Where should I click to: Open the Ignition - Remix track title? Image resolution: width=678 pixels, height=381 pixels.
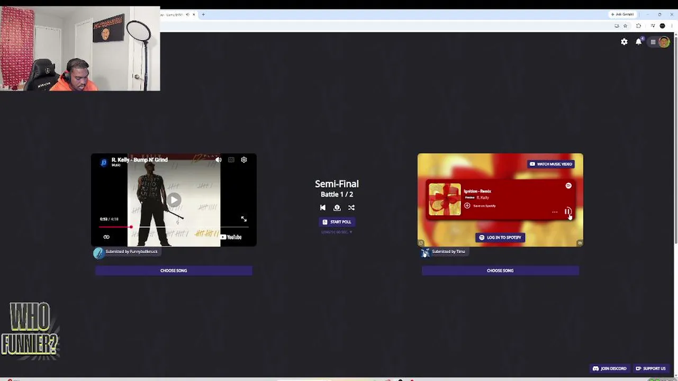(477, 191)
